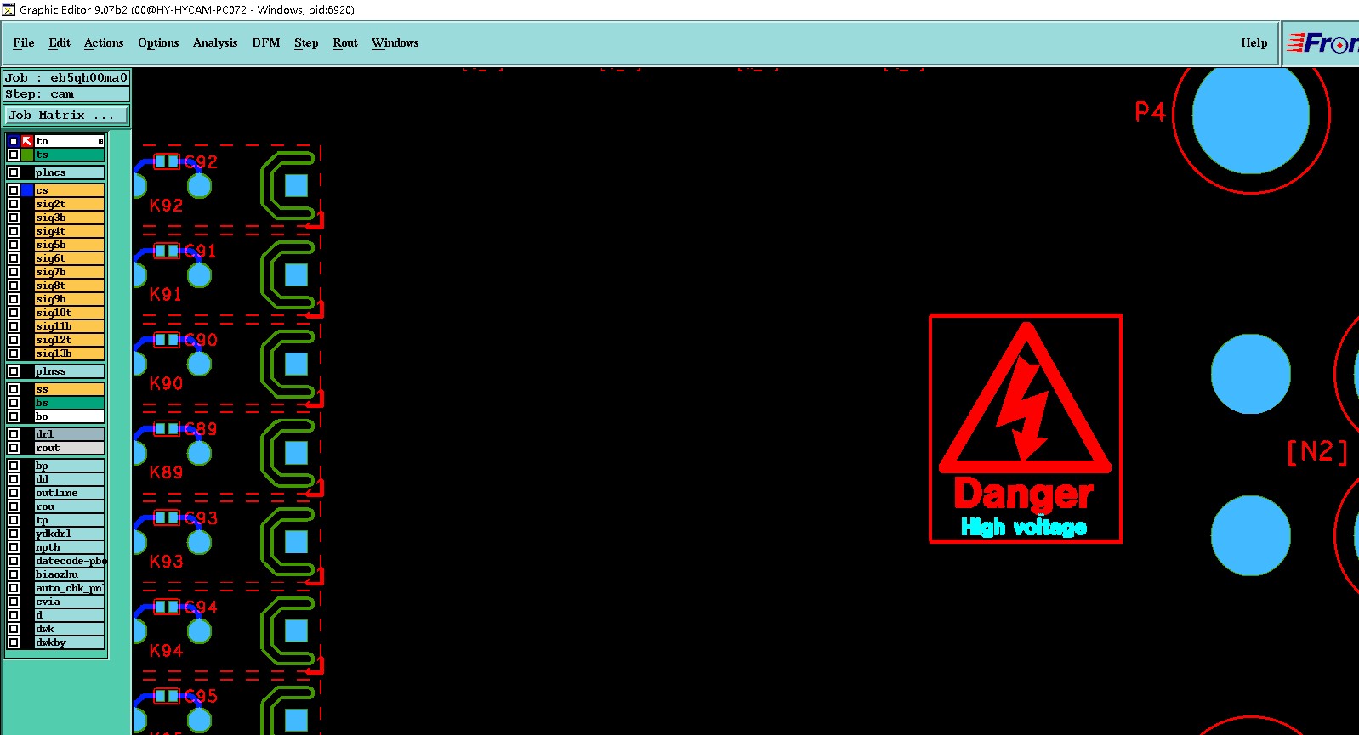Click the Step: cam field

tap(66, 94)
